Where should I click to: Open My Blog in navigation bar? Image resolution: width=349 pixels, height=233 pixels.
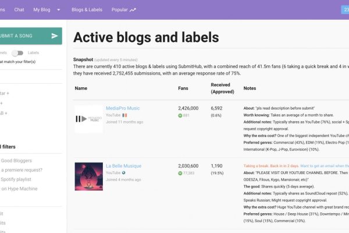(x=42, y=9)
